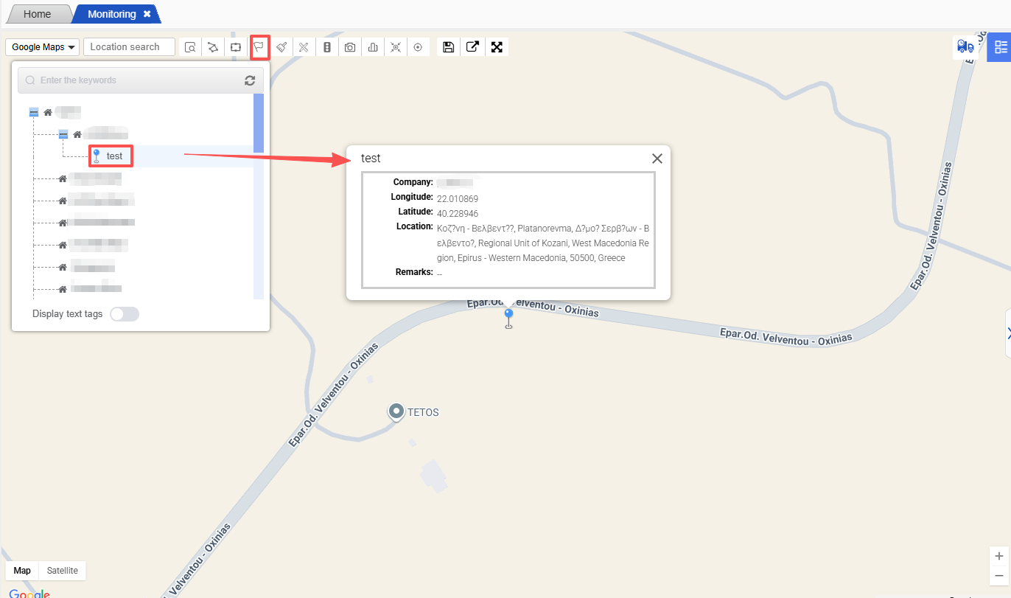This screenshot has width=1011, height=598.
Task: Click the floppy disk save icon
Action: [x=448, y=47]
